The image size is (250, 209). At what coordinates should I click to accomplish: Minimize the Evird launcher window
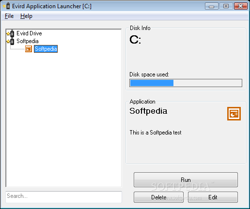coord(212,6)
